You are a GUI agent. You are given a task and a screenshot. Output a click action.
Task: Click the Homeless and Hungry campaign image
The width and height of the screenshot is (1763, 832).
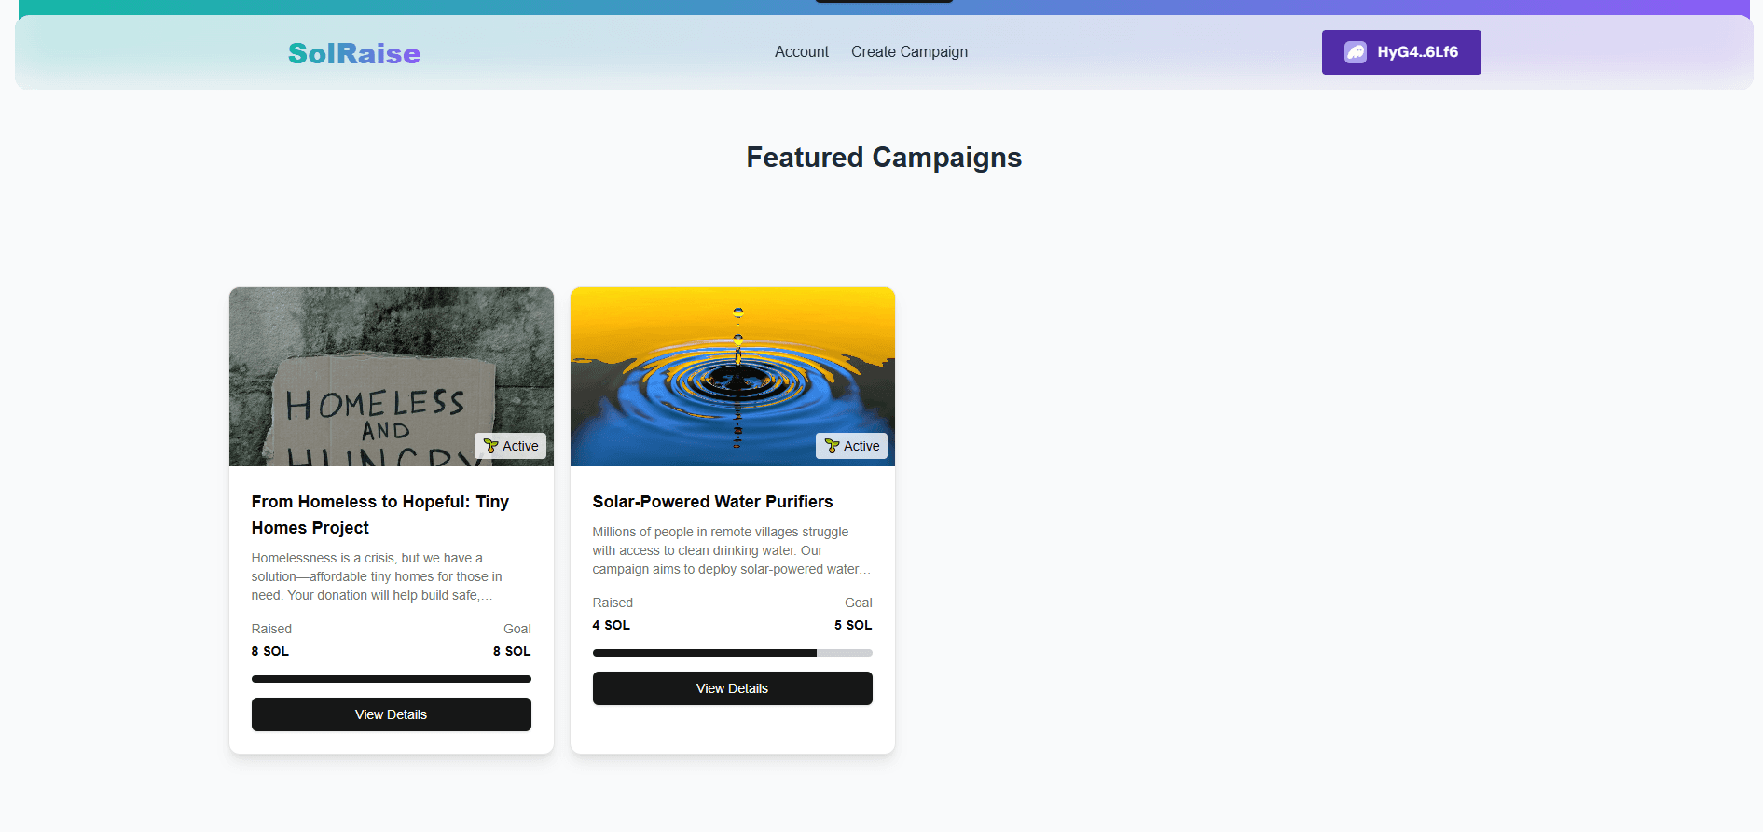tap(392, 377)
